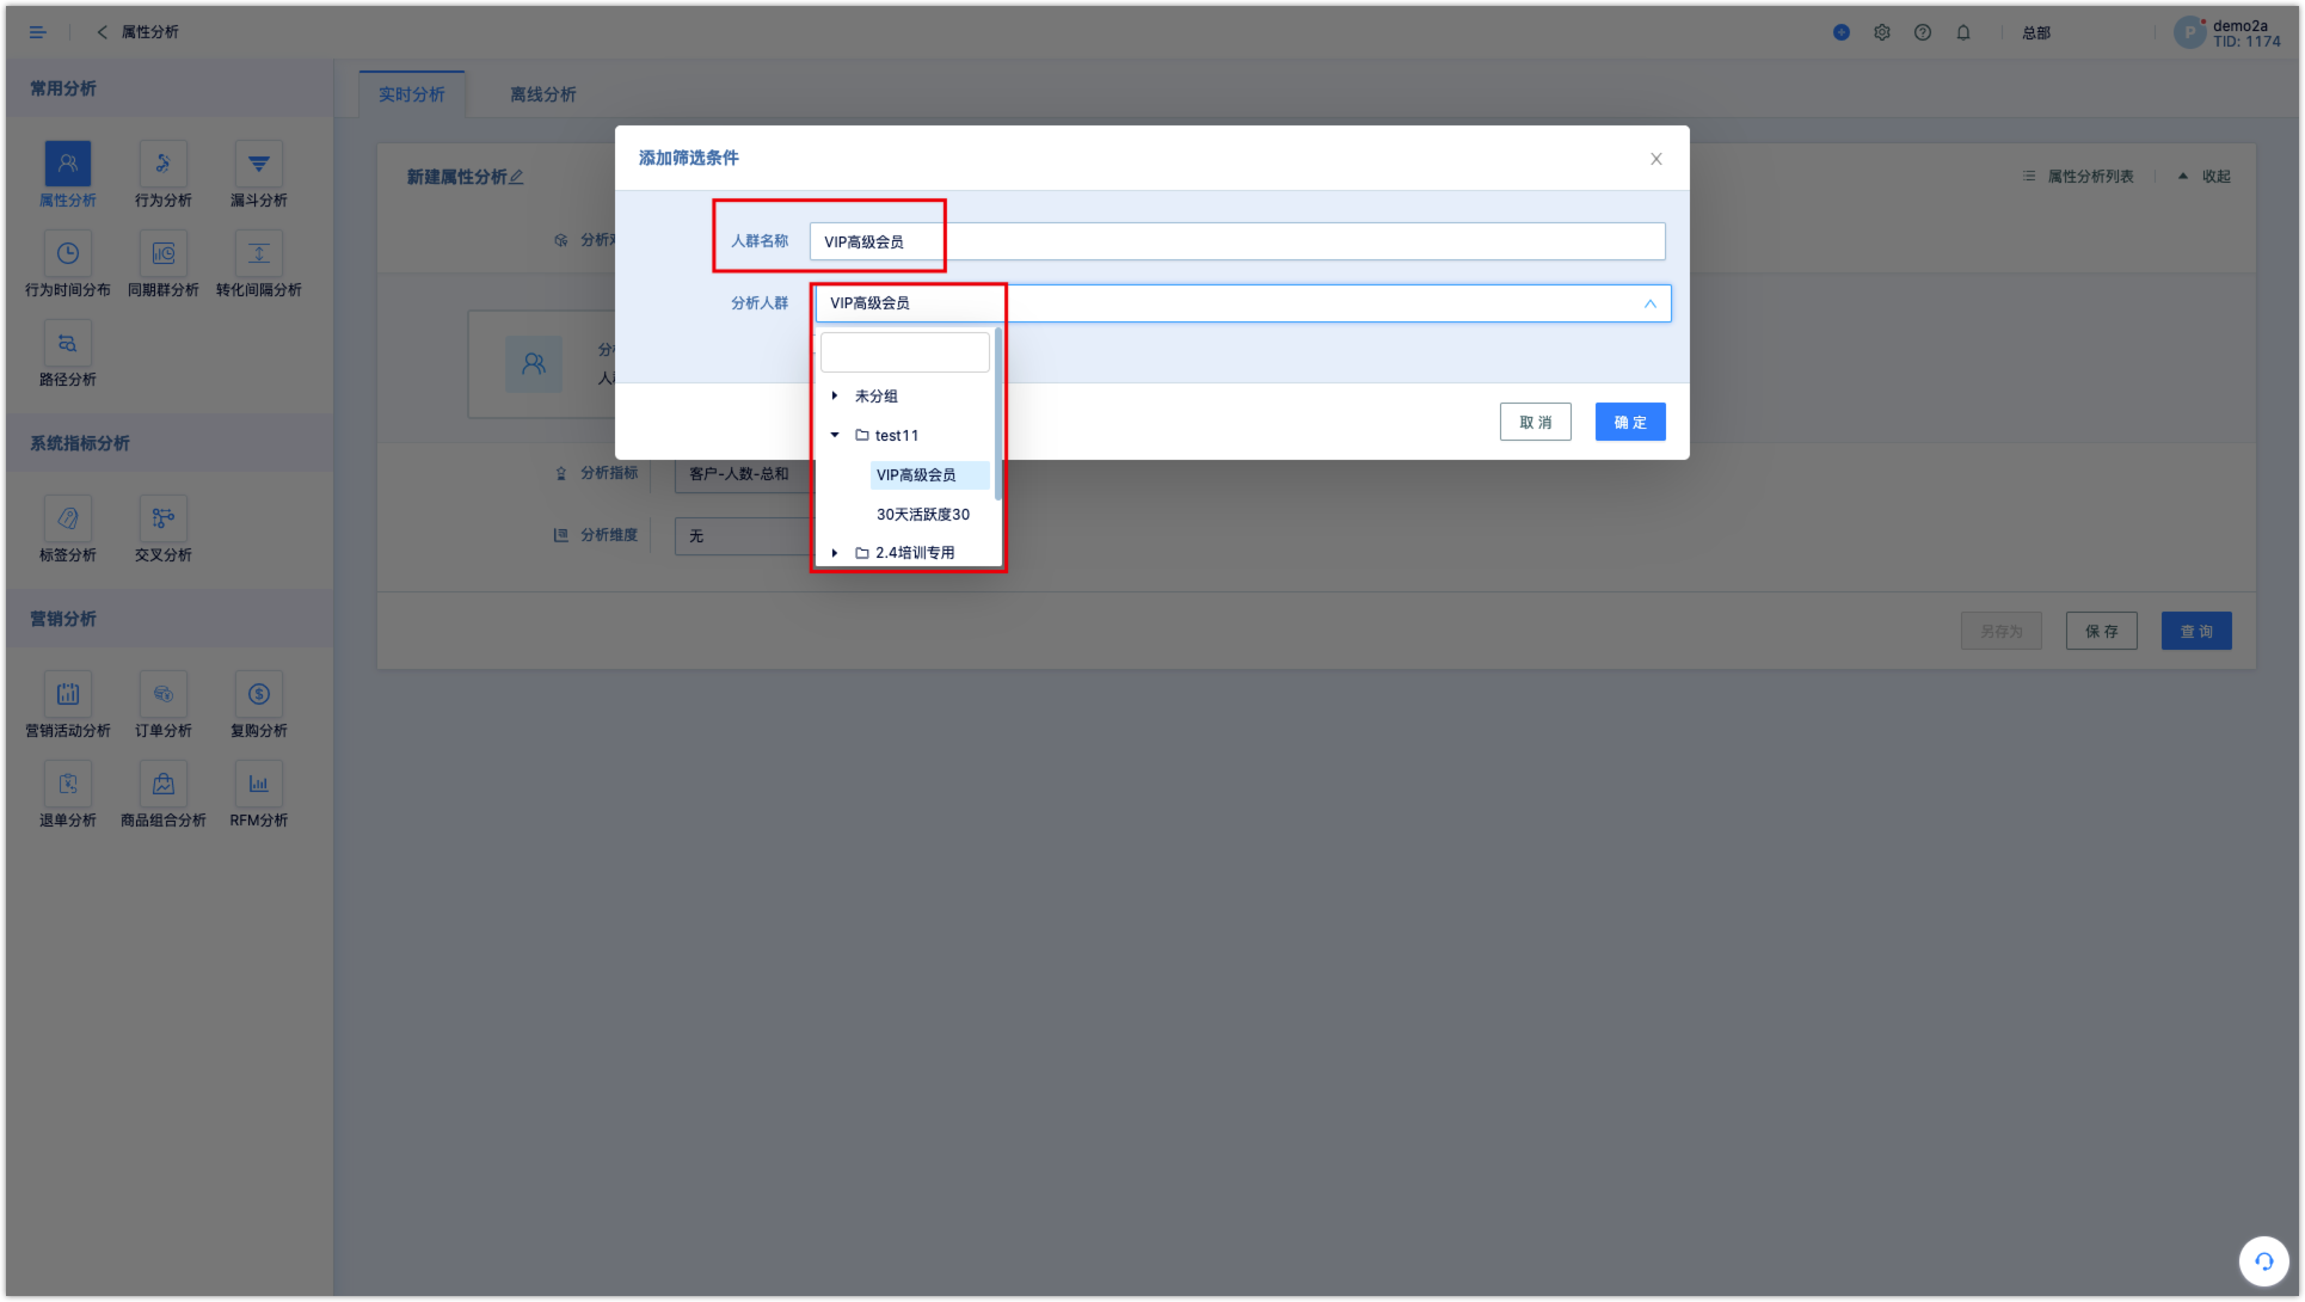2305x1302 pixels.
Task: Toggle the hamburger sidebar menu icon
Action: [x=38, y=32]
